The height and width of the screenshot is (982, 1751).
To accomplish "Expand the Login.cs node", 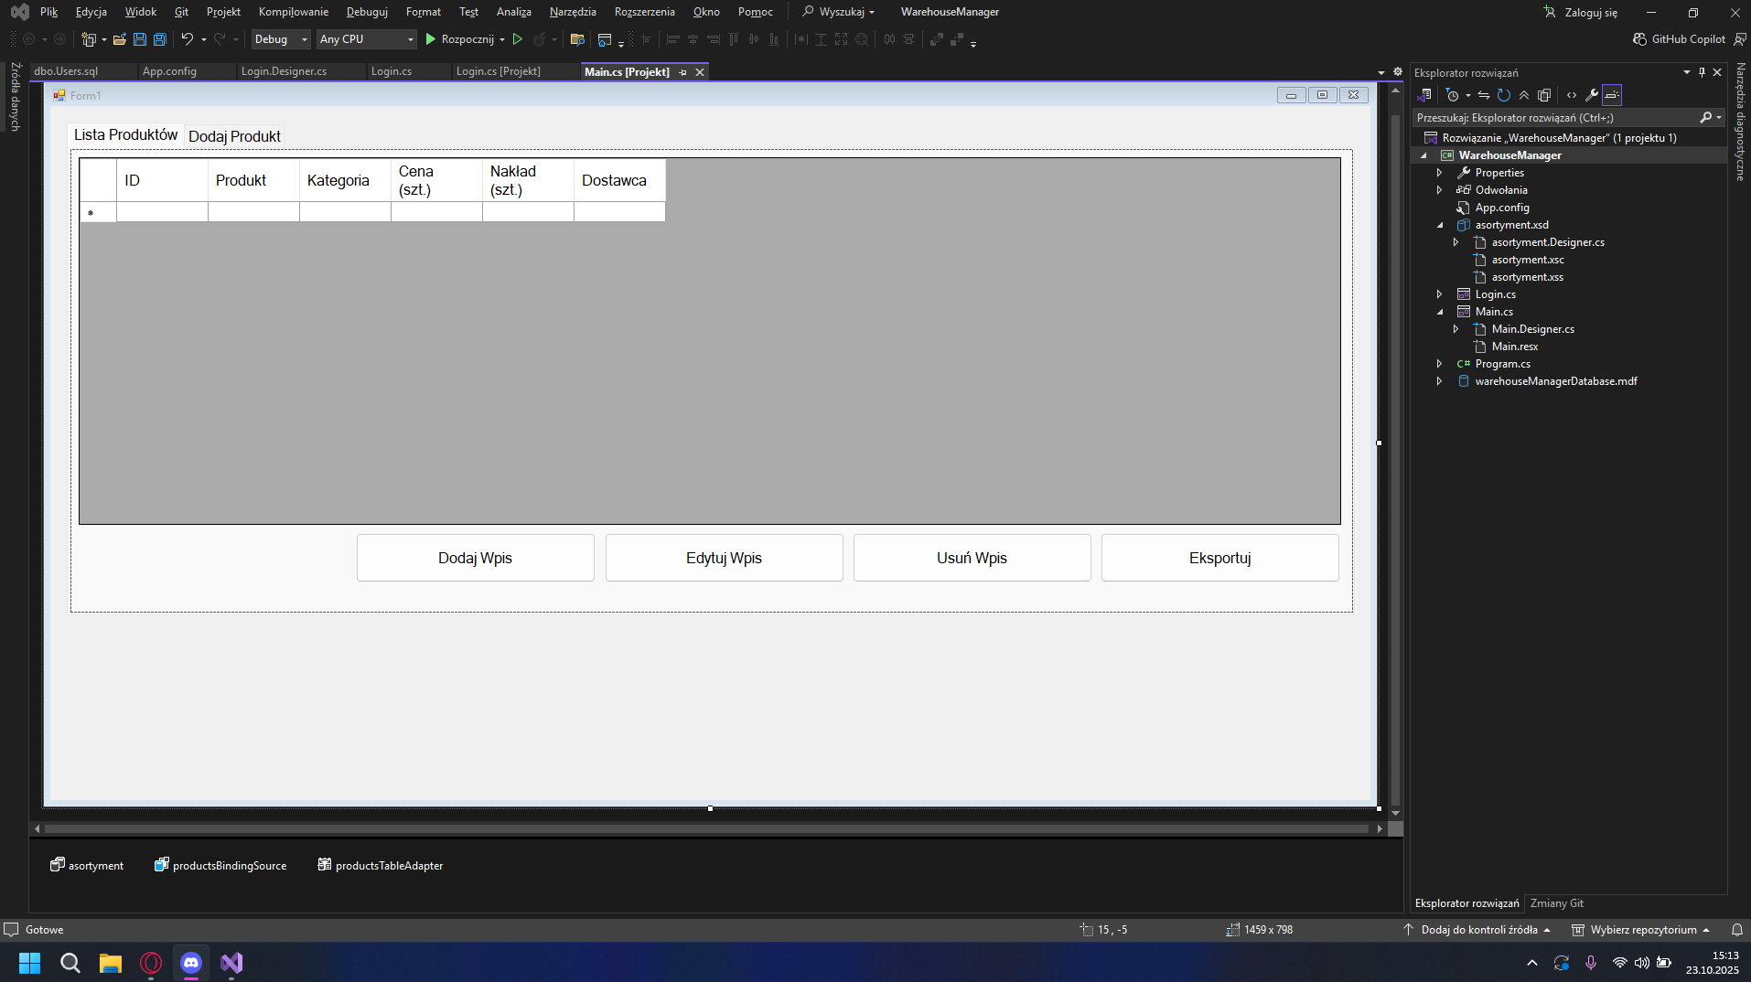I will pos(1439,294).
